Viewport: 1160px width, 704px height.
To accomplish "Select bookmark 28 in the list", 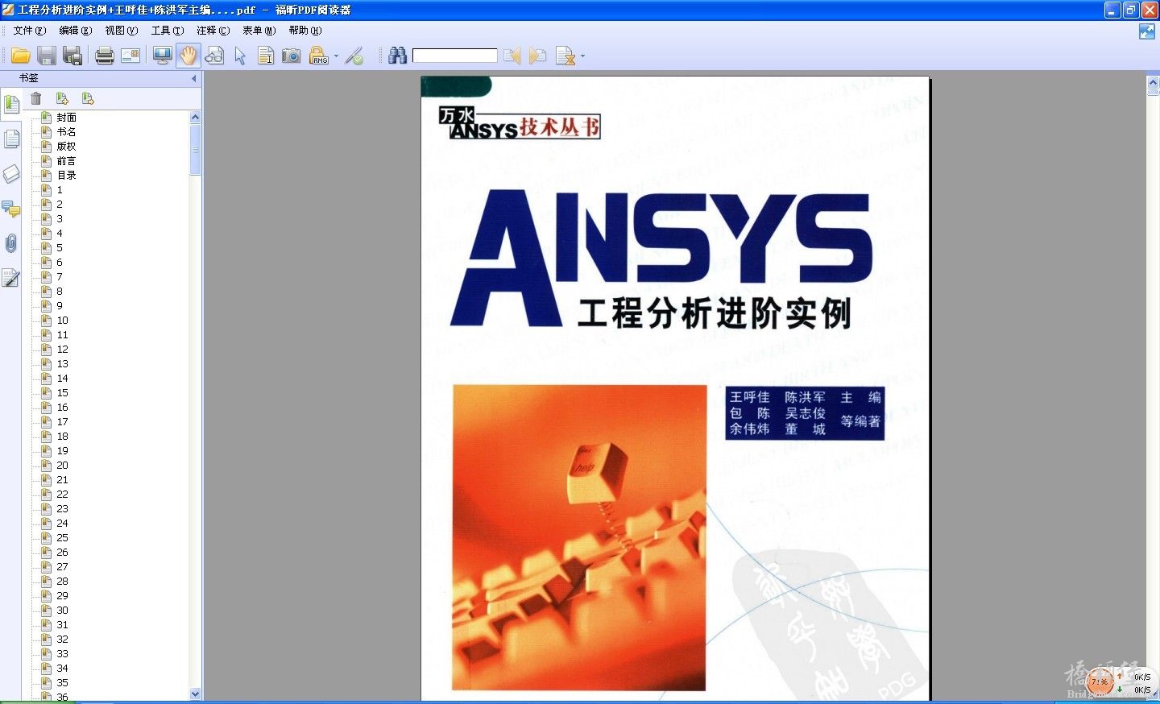I will pyautogui.click(x=63, y=582).
